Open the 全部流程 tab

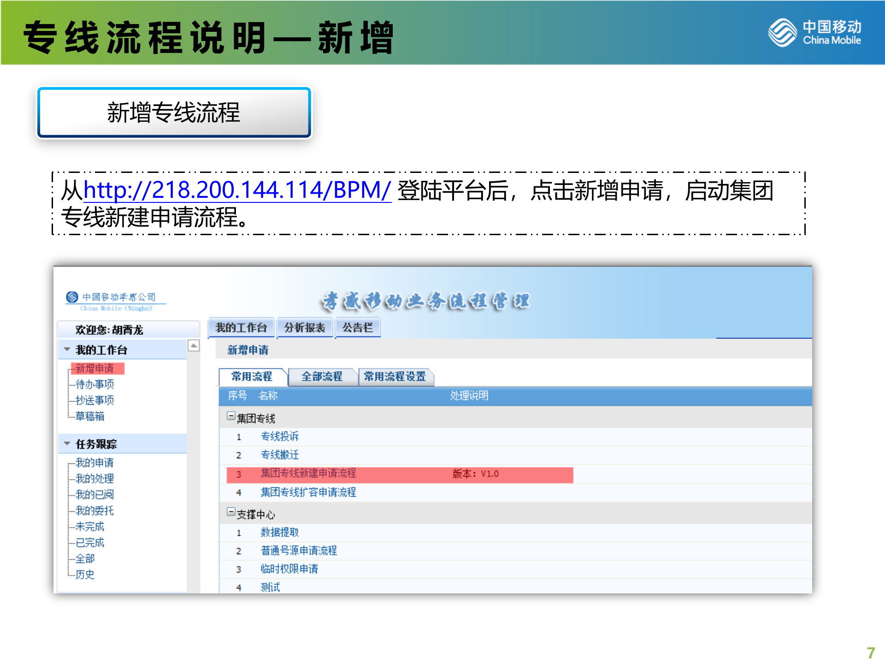coord(322,377)
